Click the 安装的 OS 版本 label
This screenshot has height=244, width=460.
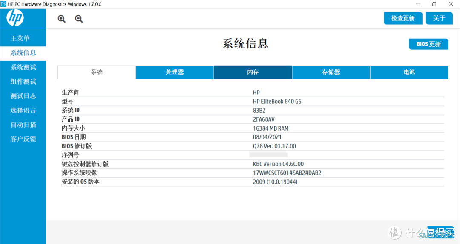[80, 182]
